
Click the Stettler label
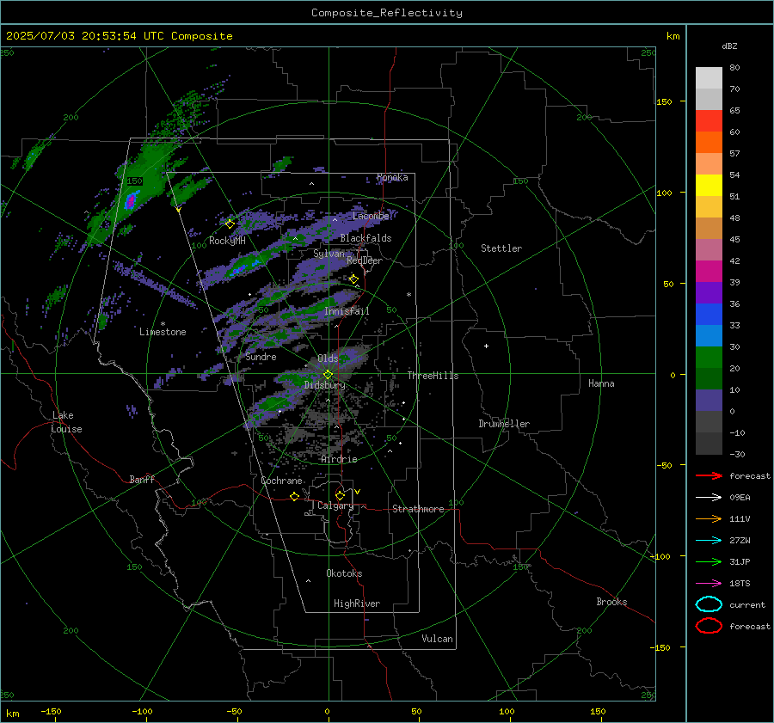click(x=501, y=248)
